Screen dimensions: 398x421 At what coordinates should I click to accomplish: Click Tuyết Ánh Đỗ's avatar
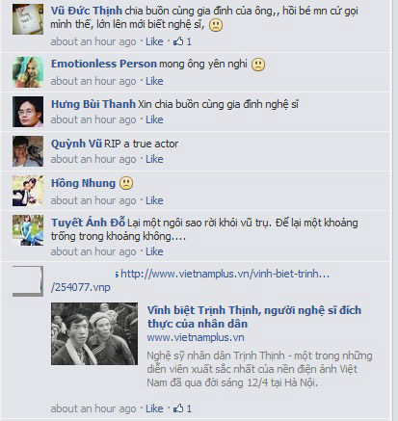[x=28, y=230]
